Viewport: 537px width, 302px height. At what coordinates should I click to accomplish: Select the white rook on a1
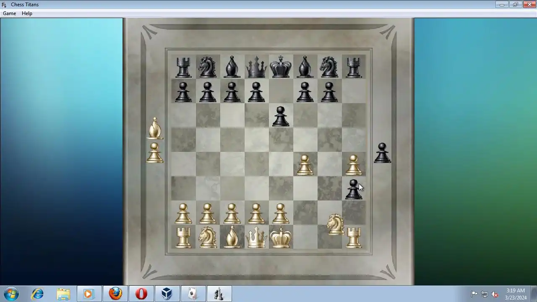click(x=183, y=237)
